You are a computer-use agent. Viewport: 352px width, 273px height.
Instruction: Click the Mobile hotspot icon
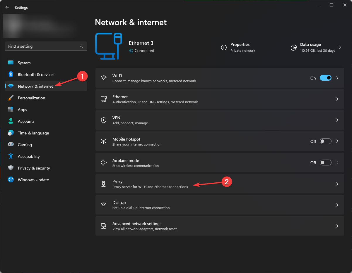tap(103, 141)
